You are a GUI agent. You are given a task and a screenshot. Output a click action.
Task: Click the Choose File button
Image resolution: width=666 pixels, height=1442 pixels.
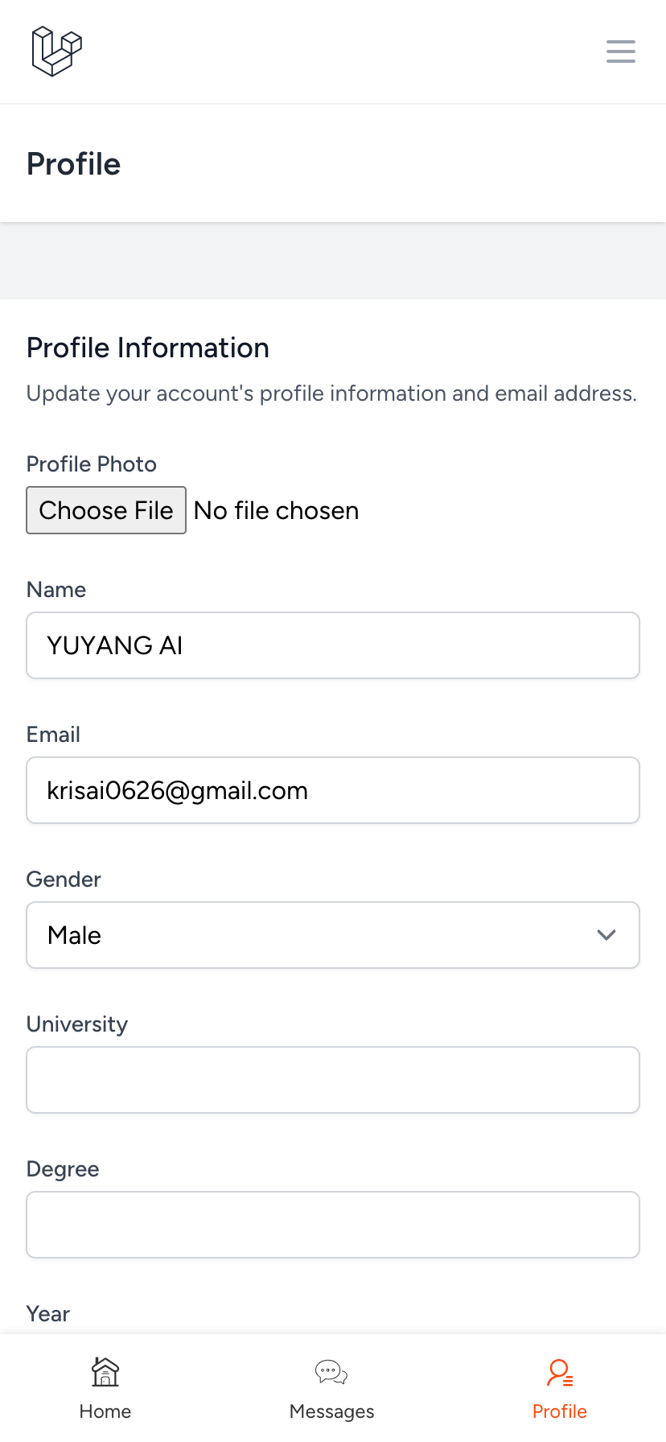coord(106,510)
